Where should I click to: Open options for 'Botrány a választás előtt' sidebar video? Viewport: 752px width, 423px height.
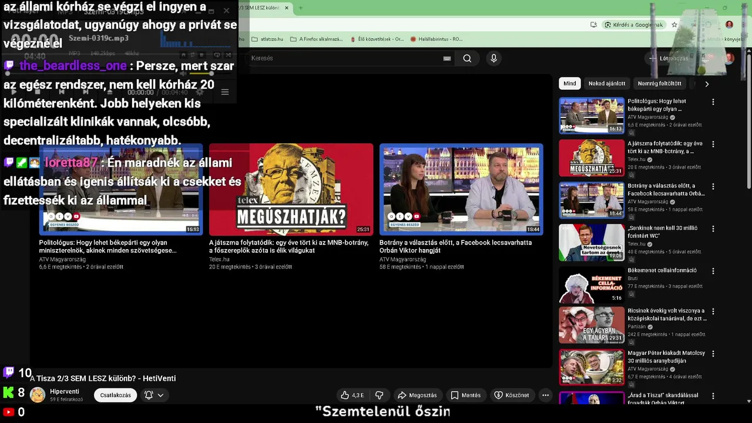(x=713, y=186)
